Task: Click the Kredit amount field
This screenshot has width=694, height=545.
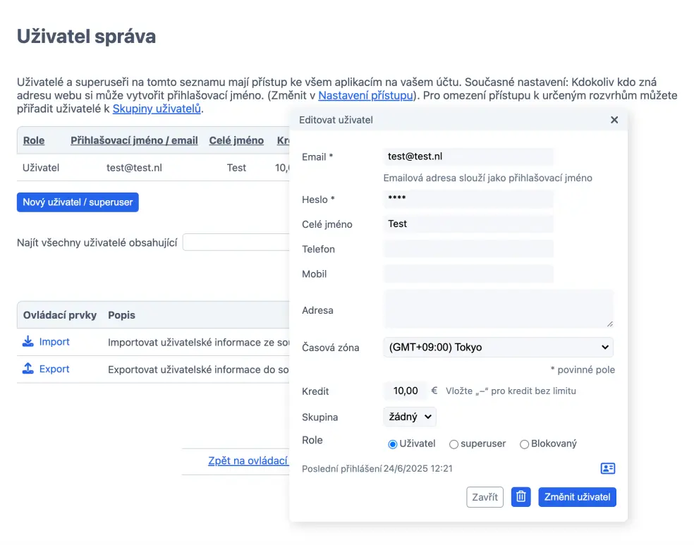Action: coord(406,391)
